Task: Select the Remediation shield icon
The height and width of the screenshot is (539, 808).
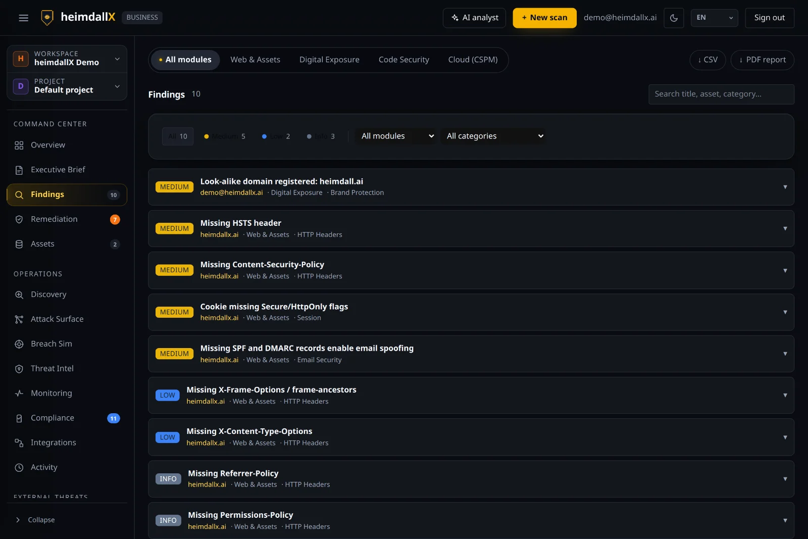Action: coord(19,219)
